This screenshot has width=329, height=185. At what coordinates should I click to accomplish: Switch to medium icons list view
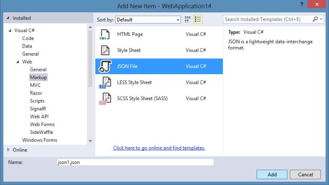197,19
